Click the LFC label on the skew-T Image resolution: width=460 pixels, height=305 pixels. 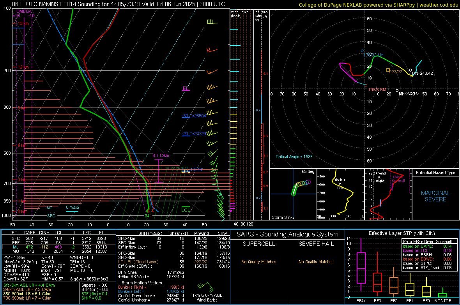point(186,171)
